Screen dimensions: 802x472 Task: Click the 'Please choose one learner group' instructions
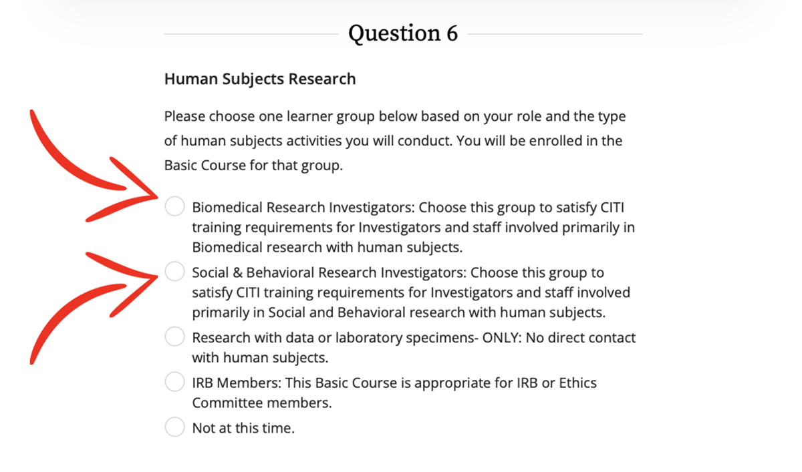point(394,117)
